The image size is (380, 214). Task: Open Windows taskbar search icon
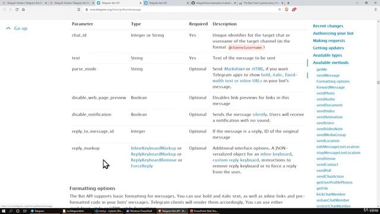coord(11,211)
